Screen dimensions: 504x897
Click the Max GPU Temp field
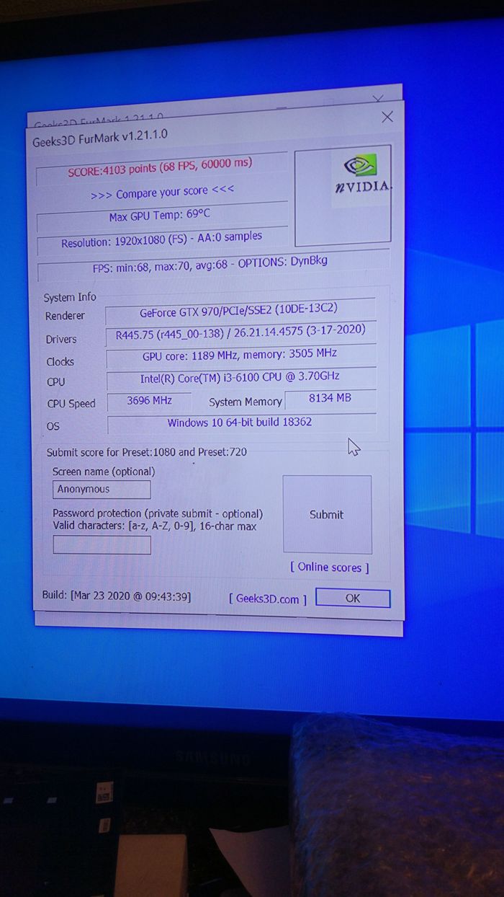[161, 216]
